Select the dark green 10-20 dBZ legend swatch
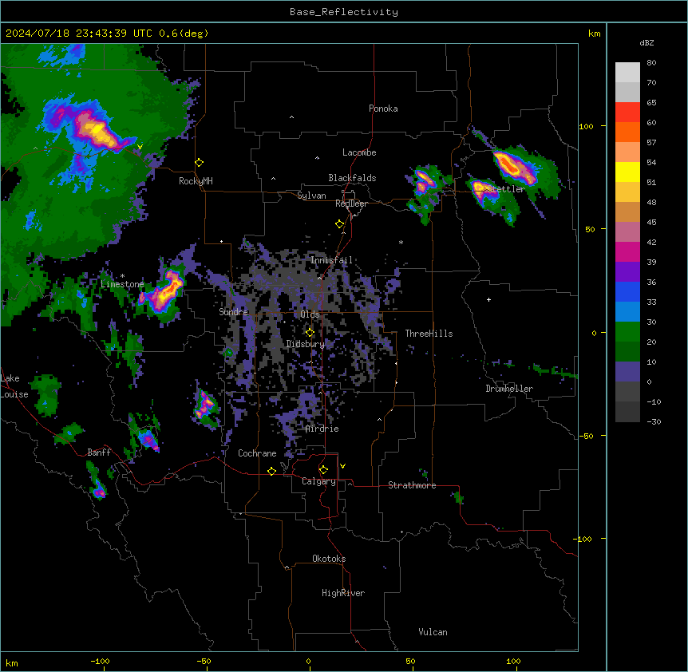 coord(627,352)
